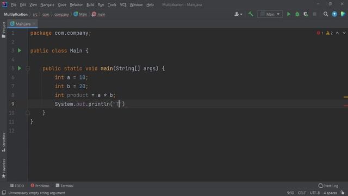Collapse main method fold marker at line 5
Viewport: 348px width, 196px height.
(x=28, y=69)
